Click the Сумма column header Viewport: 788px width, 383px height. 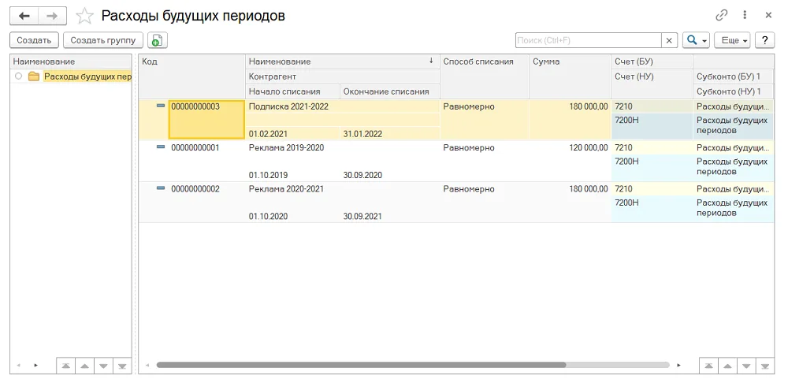[570, 76]
